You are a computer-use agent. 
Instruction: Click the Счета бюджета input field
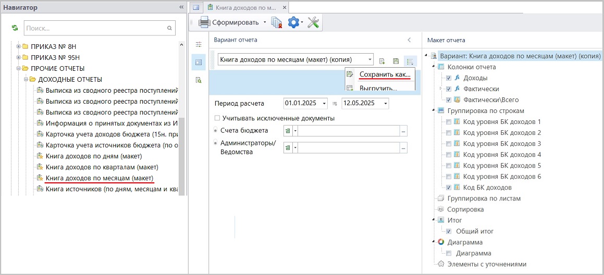[349, 131]
